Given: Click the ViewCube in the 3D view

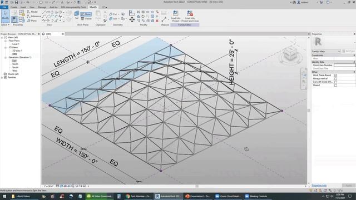Looking at the screenshot, I should click(290, 53).
